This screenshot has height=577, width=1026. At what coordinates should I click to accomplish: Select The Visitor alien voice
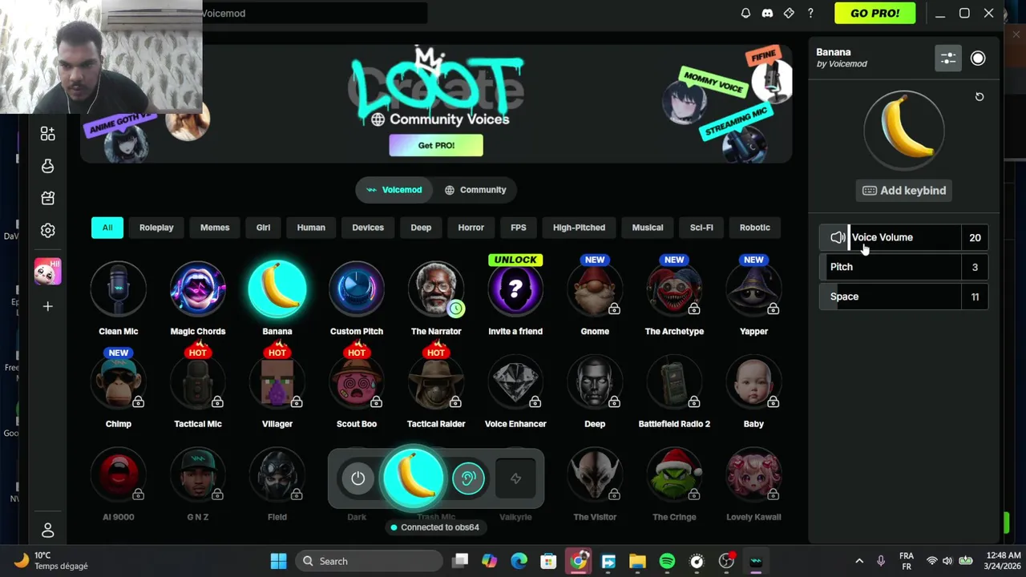(595, 475)
